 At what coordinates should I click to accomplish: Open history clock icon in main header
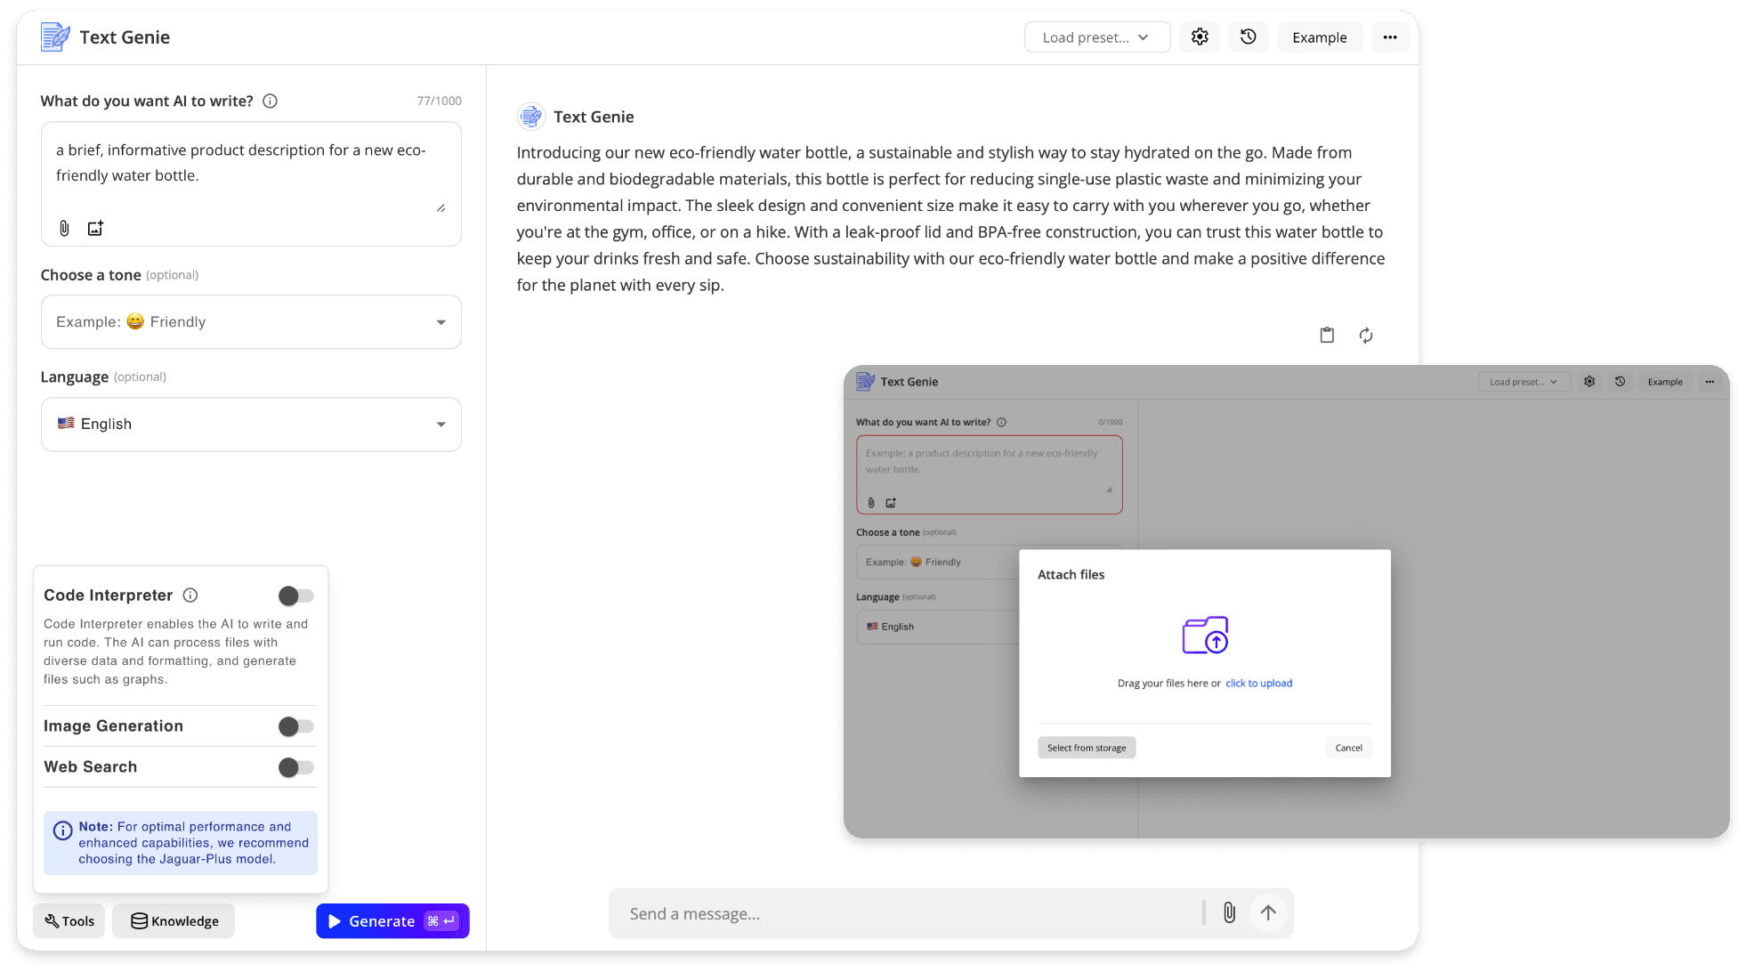(x=1249, y=37)
